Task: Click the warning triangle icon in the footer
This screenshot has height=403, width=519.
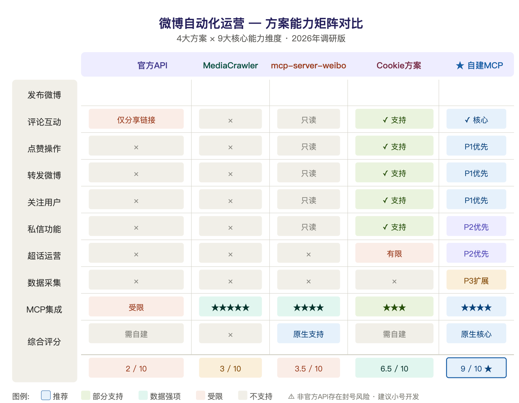Action: tap(291, 396)
